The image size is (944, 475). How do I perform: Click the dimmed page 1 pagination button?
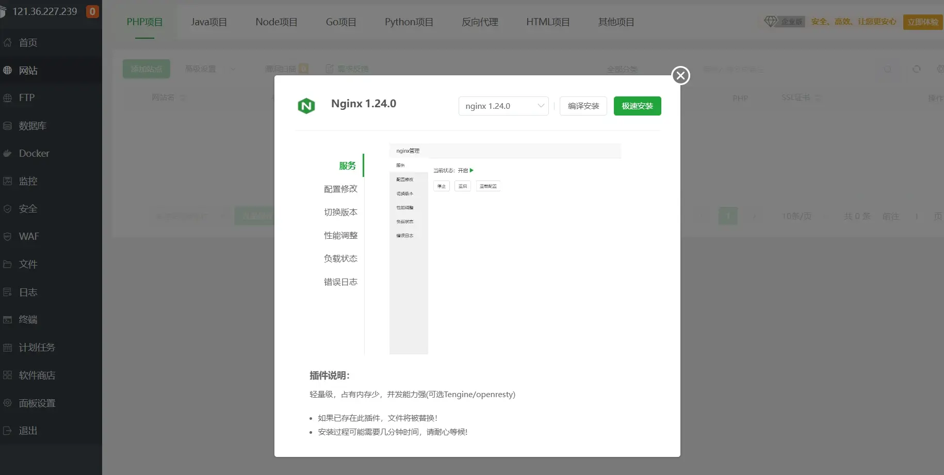728,216
